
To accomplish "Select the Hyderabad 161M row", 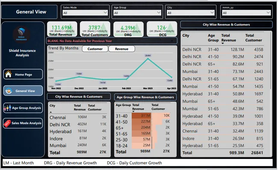I will 78,132.
